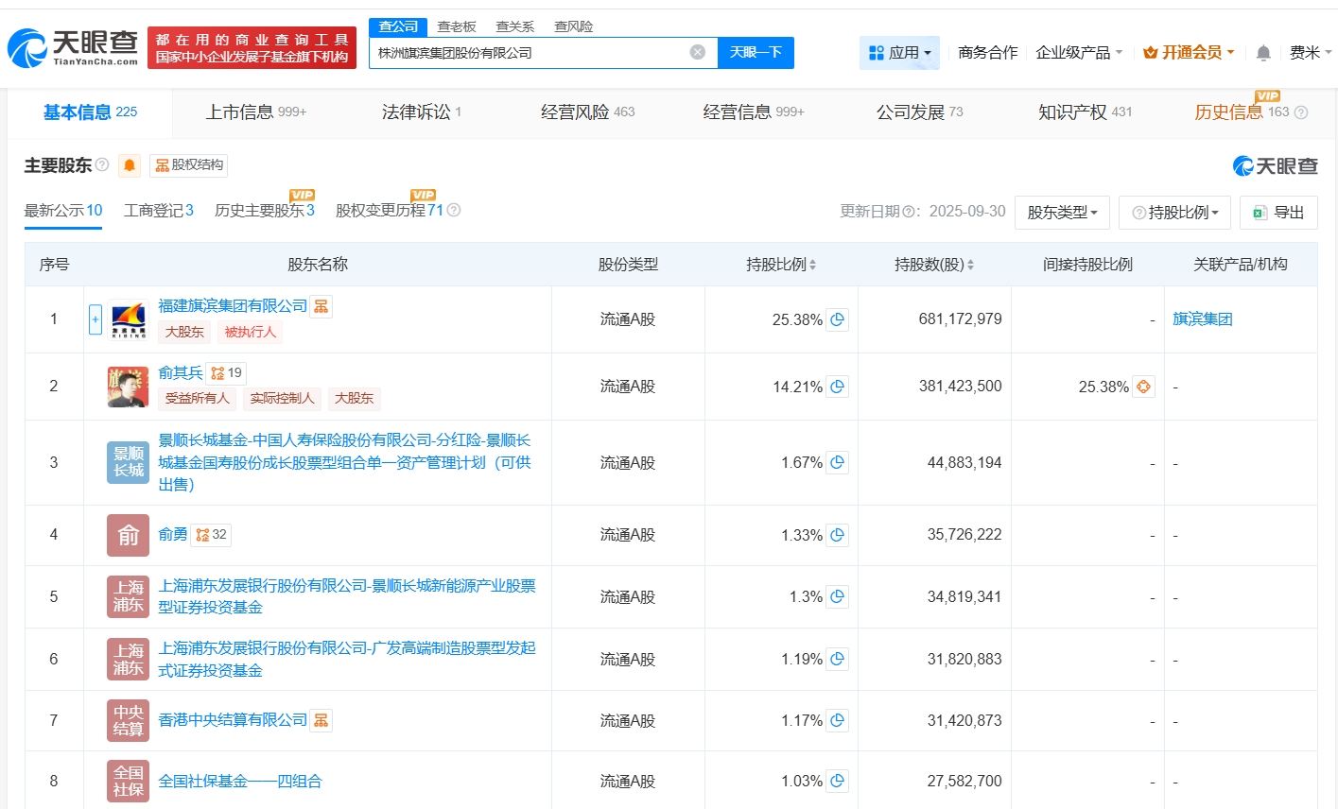Expand the 应用 dropdown menu

coord(900,53)
